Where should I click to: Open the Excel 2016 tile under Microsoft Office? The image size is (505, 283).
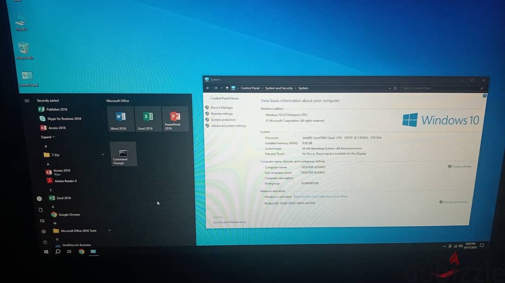pos(148,119)
